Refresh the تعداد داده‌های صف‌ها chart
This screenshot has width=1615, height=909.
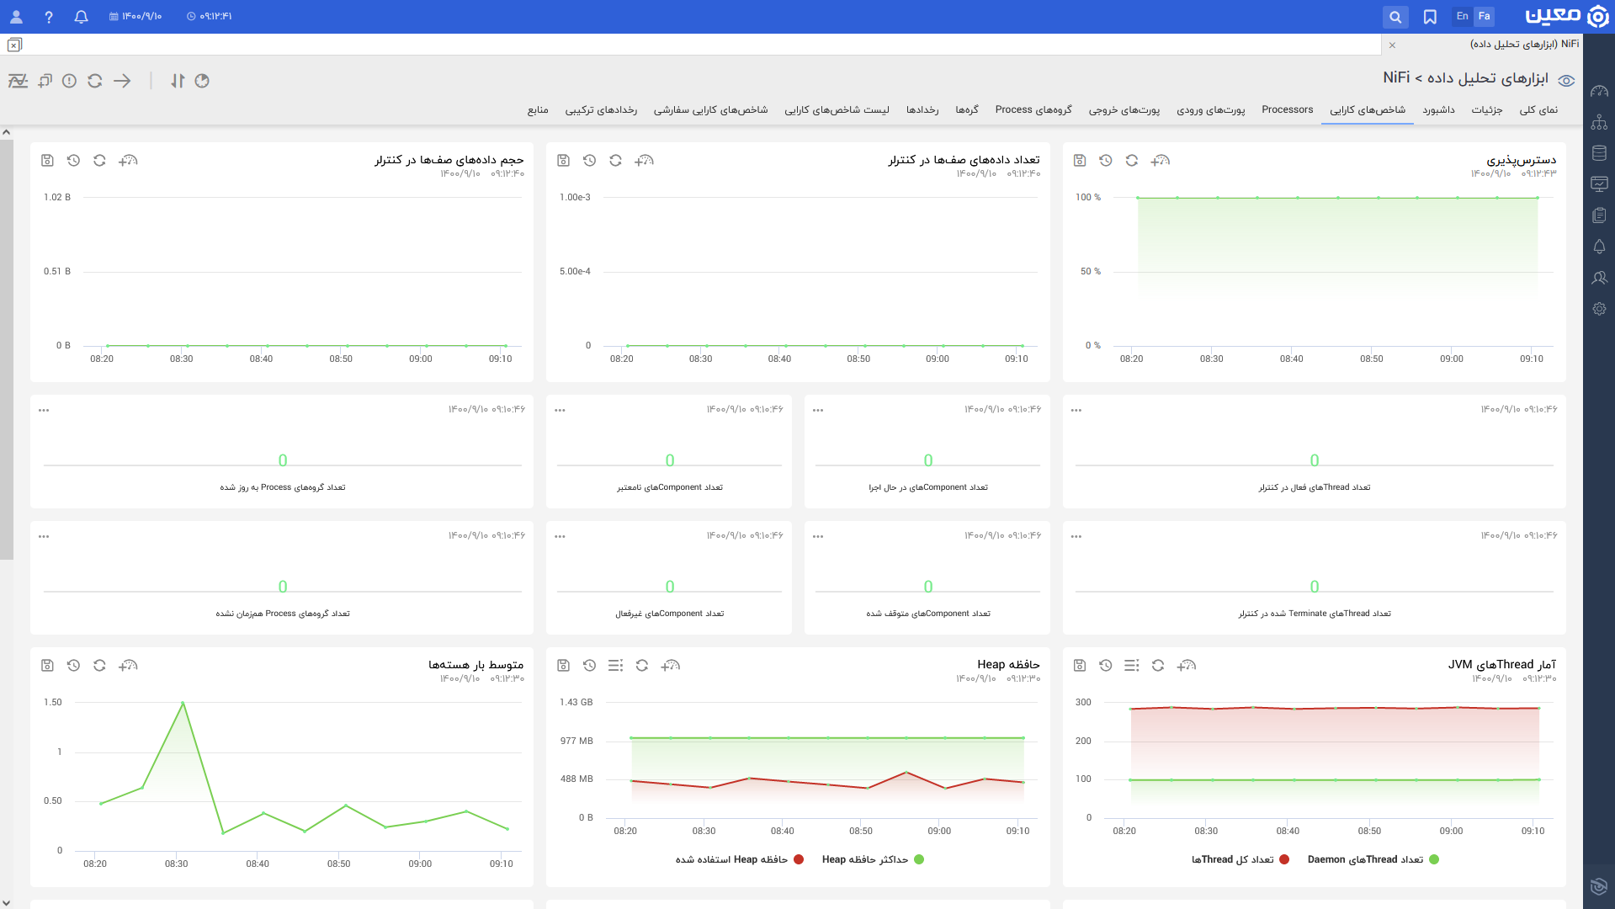(x=616, y=160)
